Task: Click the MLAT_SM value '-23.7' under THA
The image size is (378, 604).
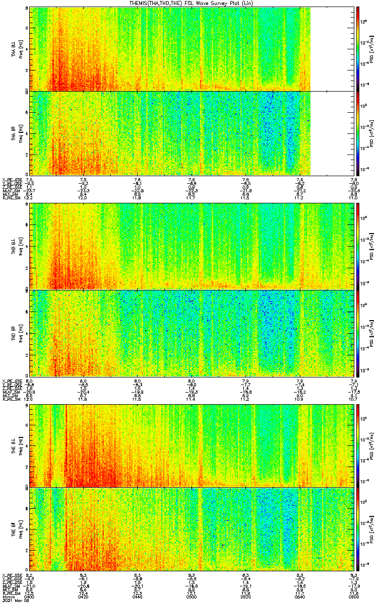Action: [x=29, y=191]
